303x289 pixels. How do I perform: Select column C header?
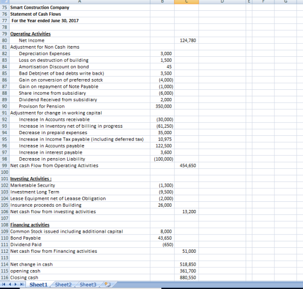[187, 2]
